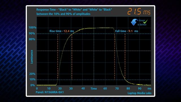
Task: Click the 10% luminance axis label
Action: 33,79
